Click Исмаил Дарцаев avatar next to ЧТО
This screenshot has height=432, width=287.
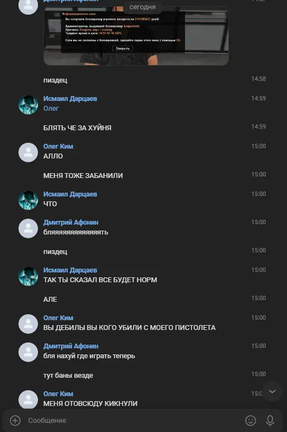28,200
